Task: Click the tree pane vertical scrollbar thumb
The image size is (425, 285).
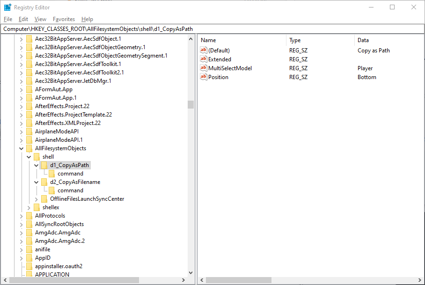Action: (191, 104)
